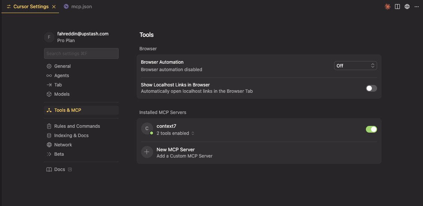Image resolution: width=423 pixels, height=206 pixels.
Task: Click the General gear icon
Action: click(49, 66)
